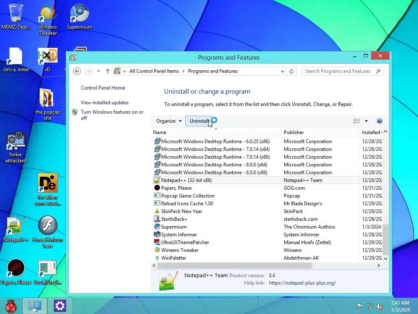418x314 pixels.
Task: Click the ornament Start button on taskbar
Action: coord(11,306)
